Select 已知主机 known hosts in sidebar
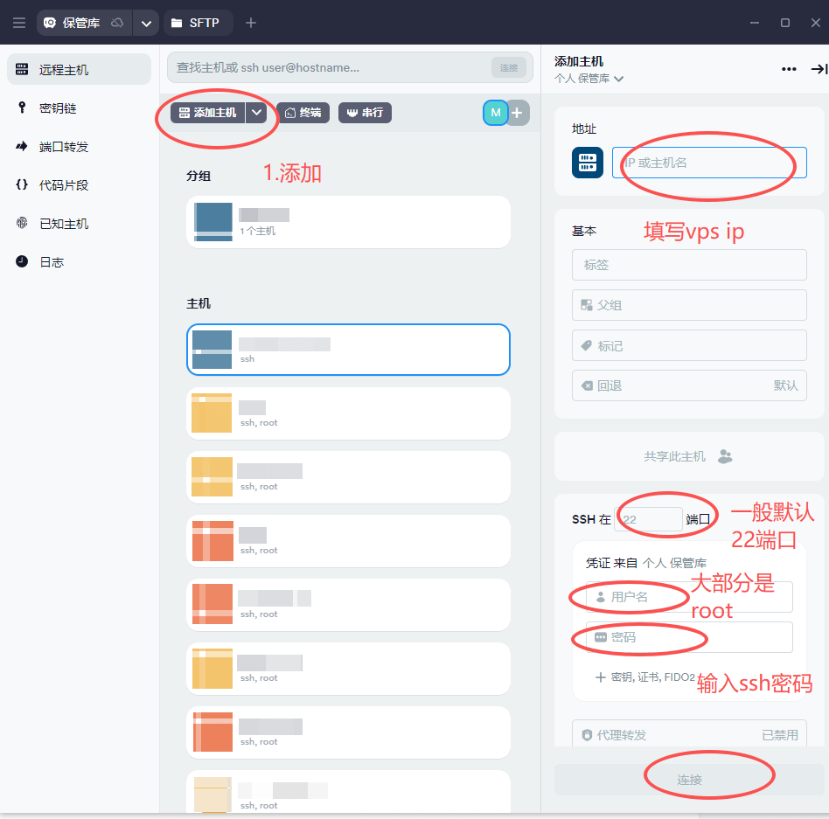 point(63,224)
